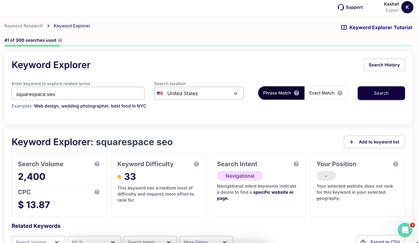Click the Search button
This screenshot has width=418, height=243.
pyautogui.click(x=381, y=93)
